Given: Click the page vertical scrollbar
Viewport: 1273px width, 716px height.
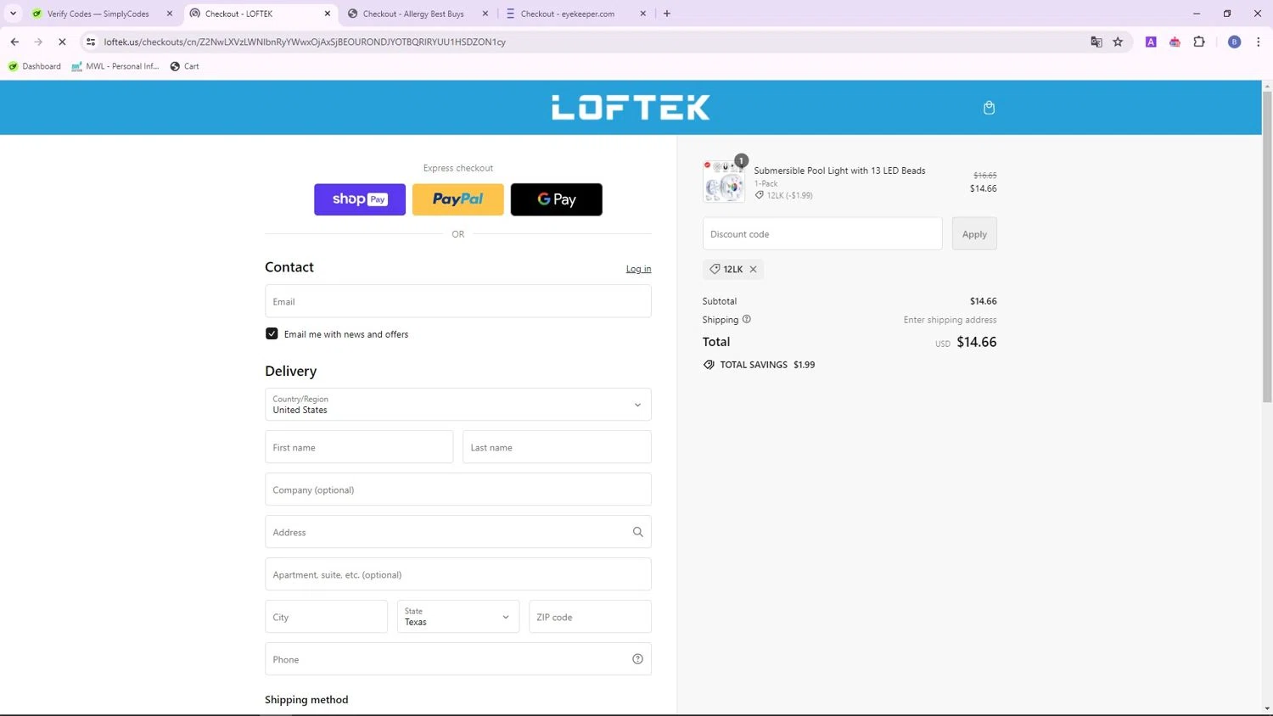Looking at the screenshot, I should (x=1267, y=246).
